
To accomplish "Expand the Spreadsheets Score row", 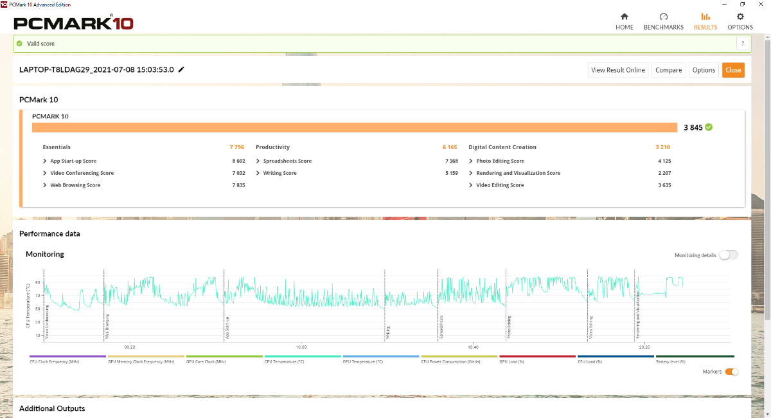I will (x=258, y=161).
